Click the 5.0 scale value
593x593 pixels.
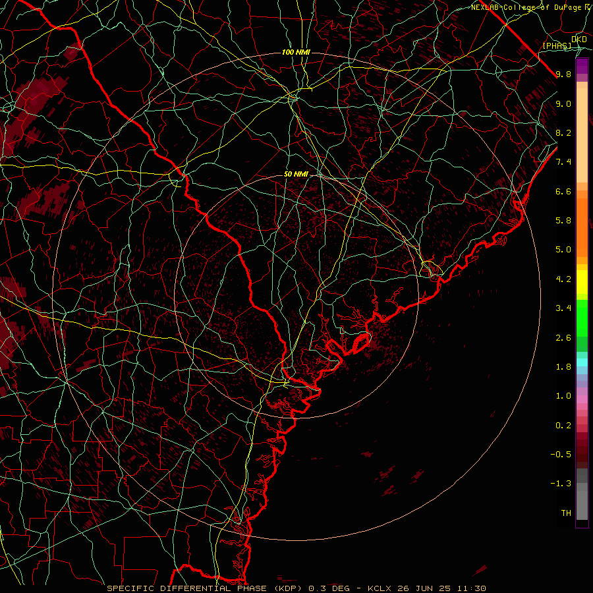tap(563, 250)
